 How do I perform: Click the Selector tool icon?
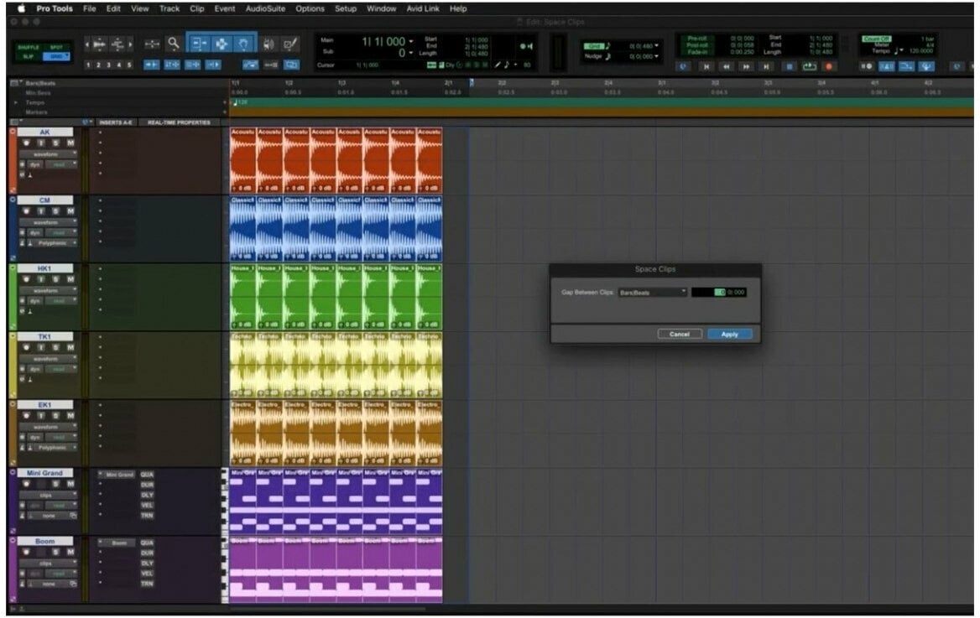tap(222, 44)
